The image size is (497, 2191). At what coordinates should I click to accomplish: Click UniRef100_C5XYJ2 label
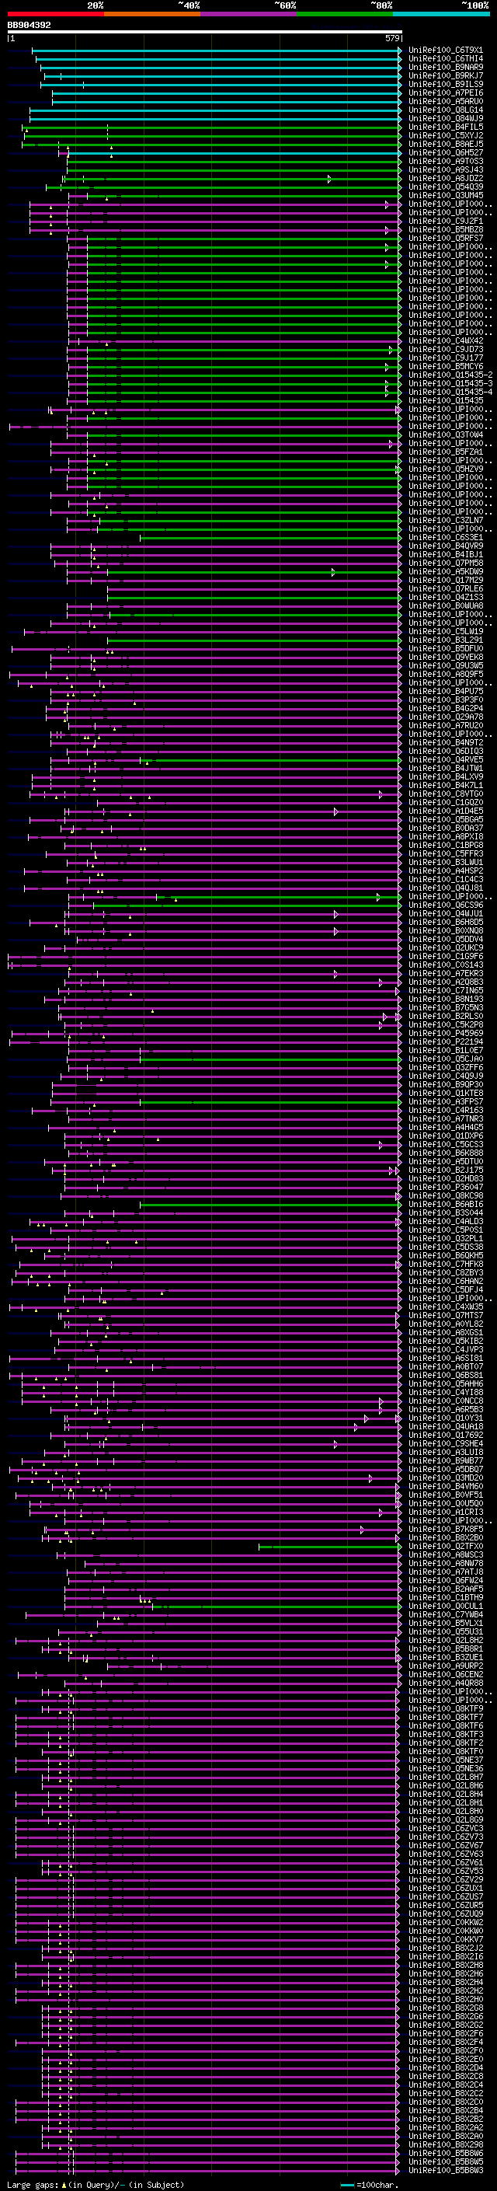[x=445, y=135]
